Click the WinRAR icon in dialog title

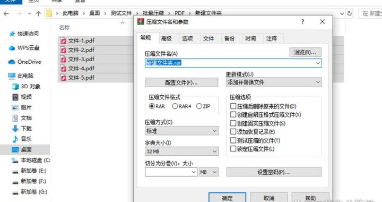pos(140,22)
